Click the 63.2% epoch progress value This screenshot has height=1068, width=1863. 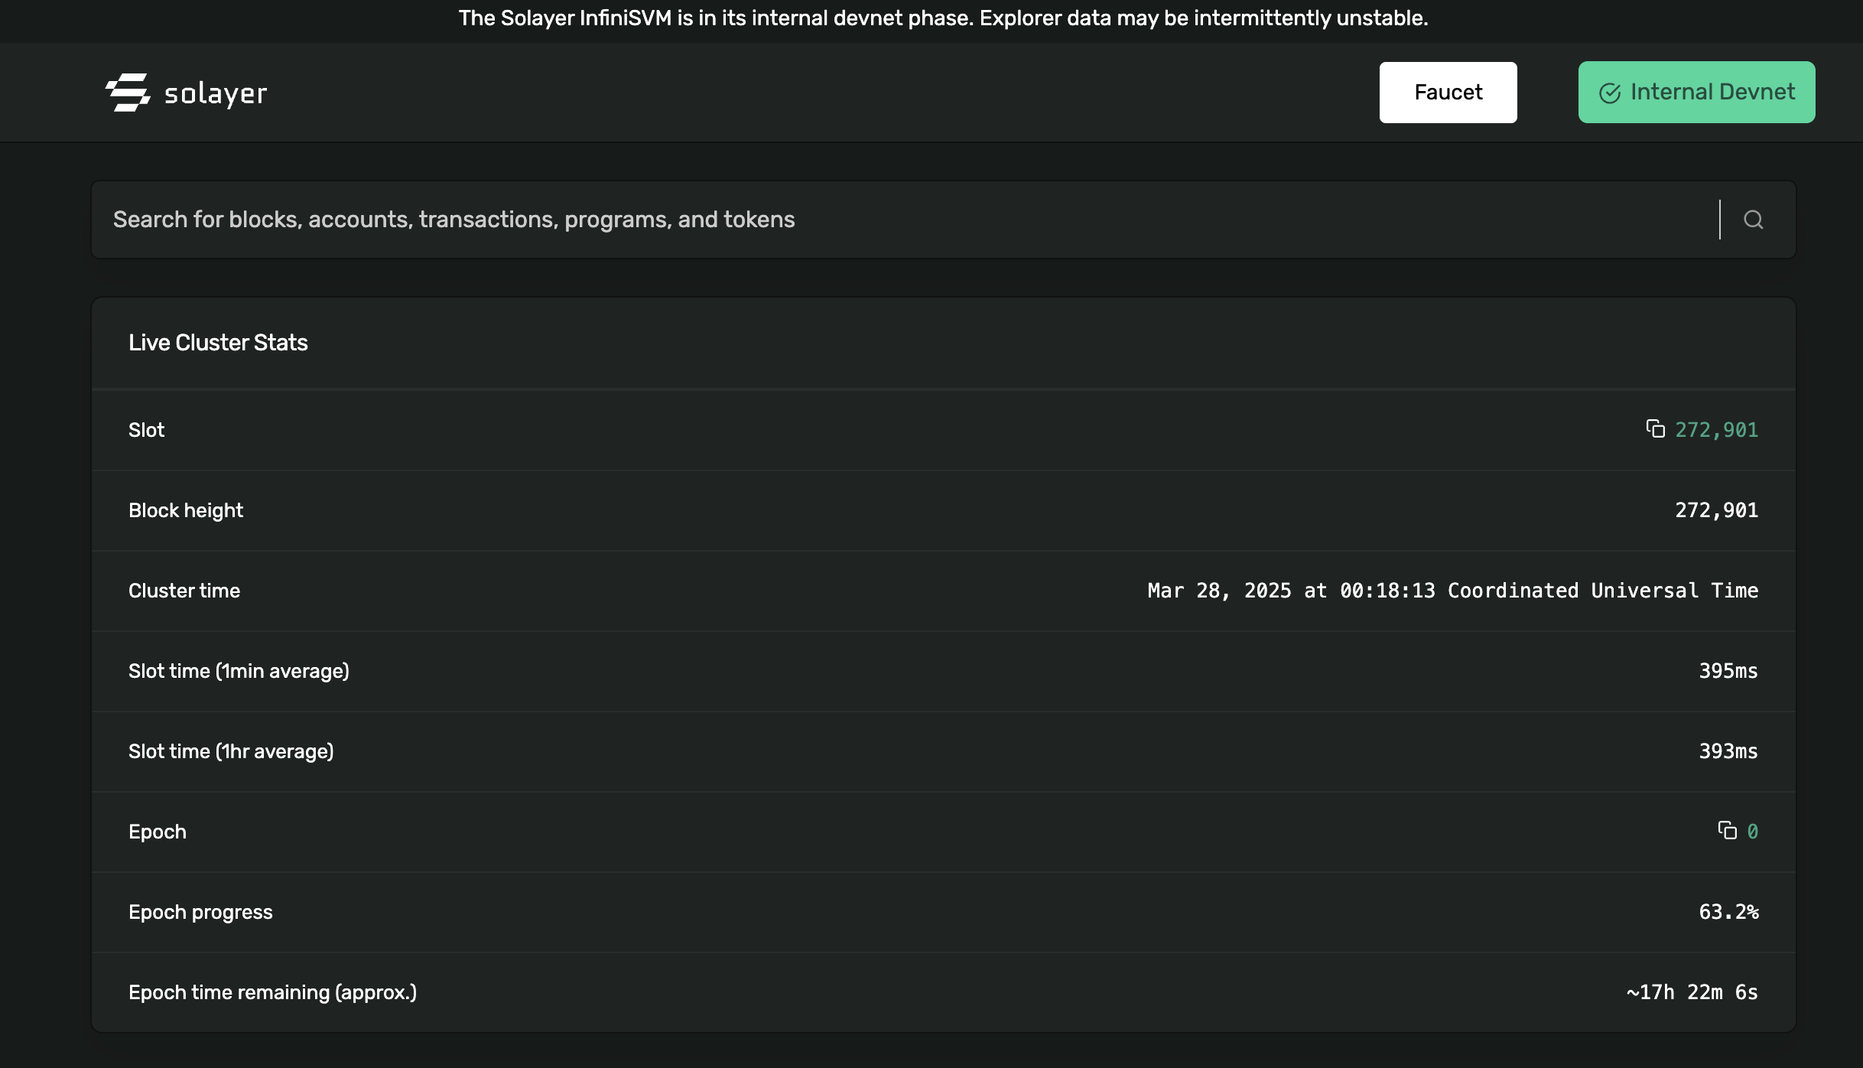coord(1731,911)
